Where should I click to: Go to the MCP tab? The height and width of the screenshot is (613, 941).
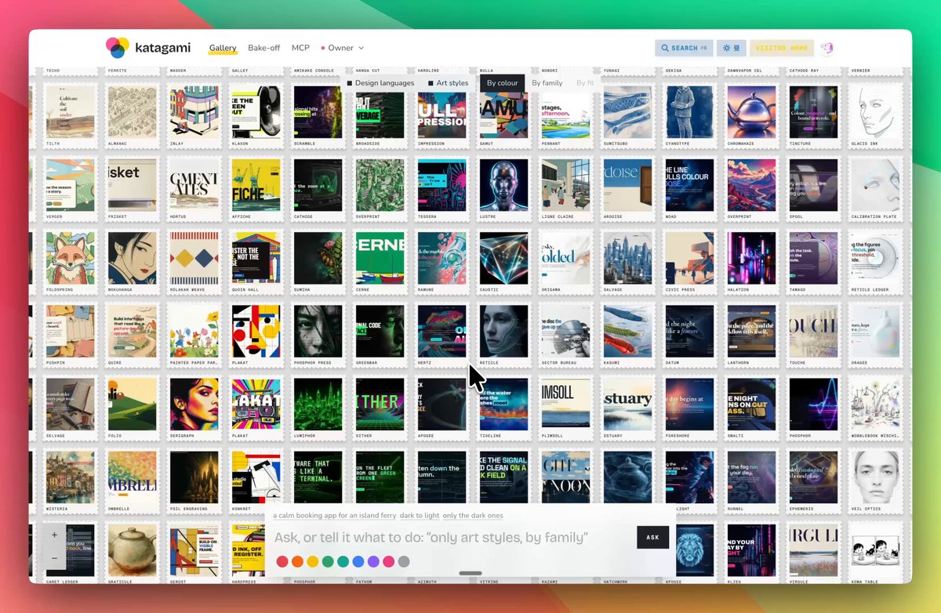(x=300, y=48)
